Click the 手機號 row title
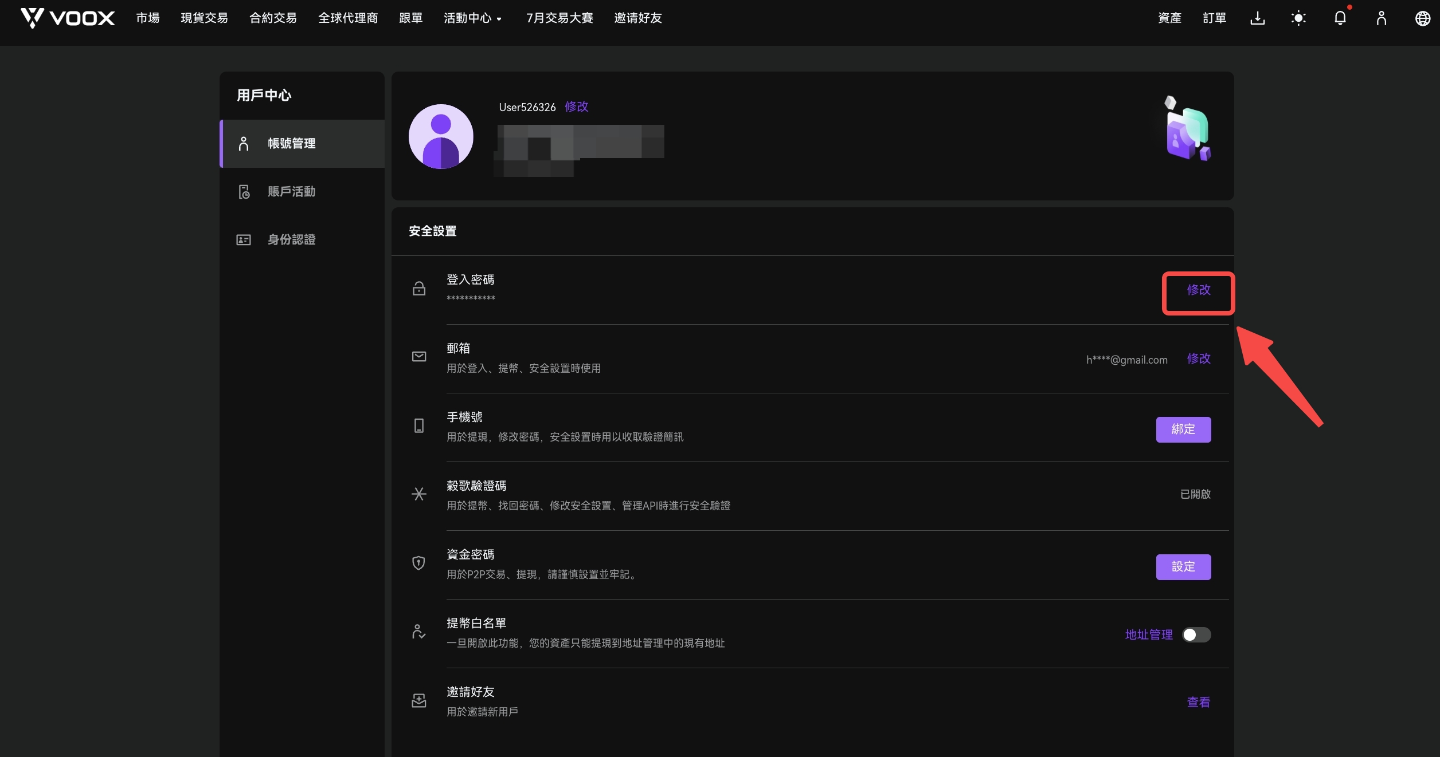 [x=464, y=417]
